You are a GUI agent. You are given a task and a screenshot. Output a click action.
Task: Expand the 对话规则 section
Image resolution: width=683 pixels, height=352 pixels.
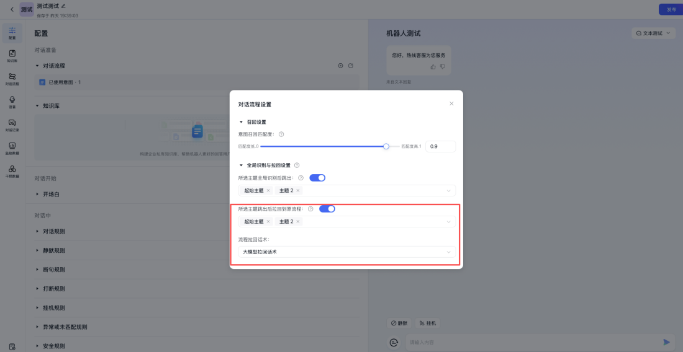tap(37, 231)
